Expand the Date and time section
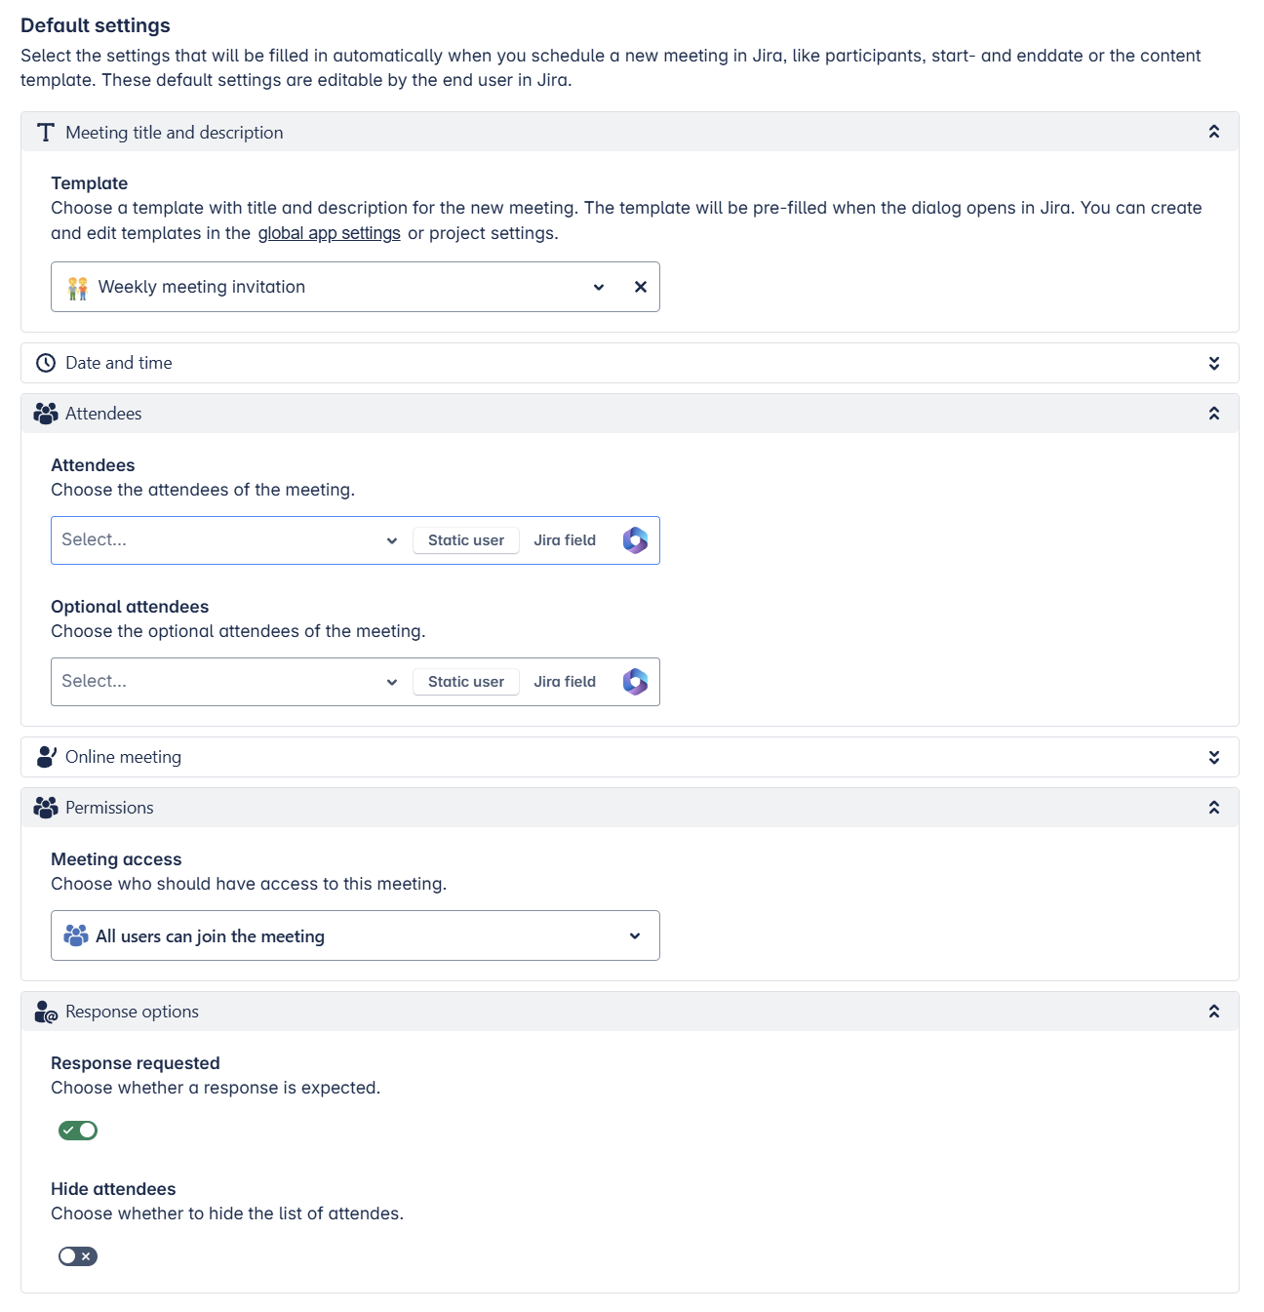 (x=1214, y=363)
